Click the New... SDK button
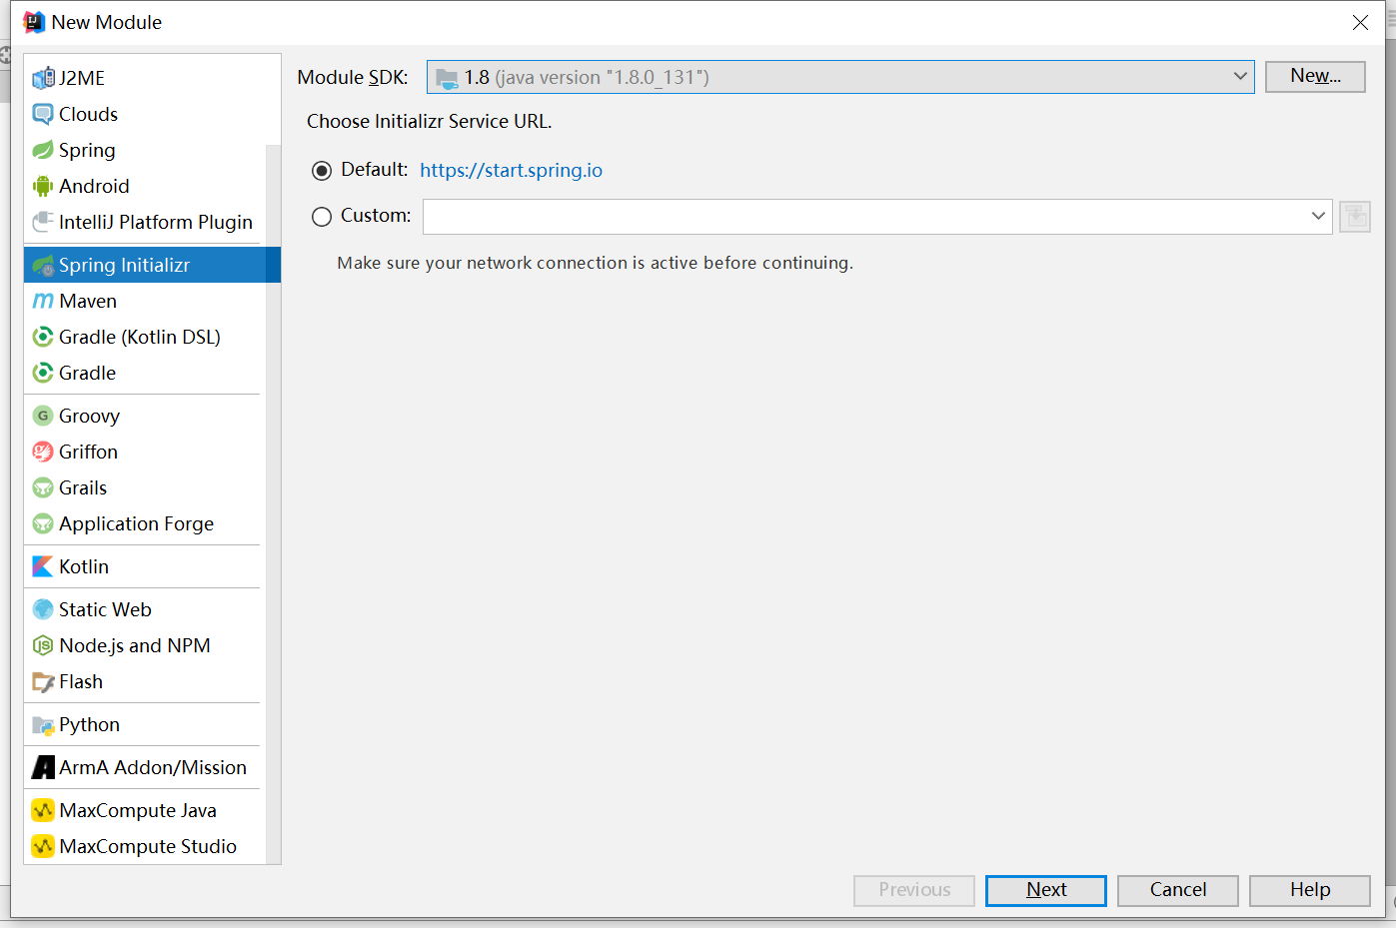Image resolution: width=1396 pixels, height=928 pixels. tap(1315, 77)
